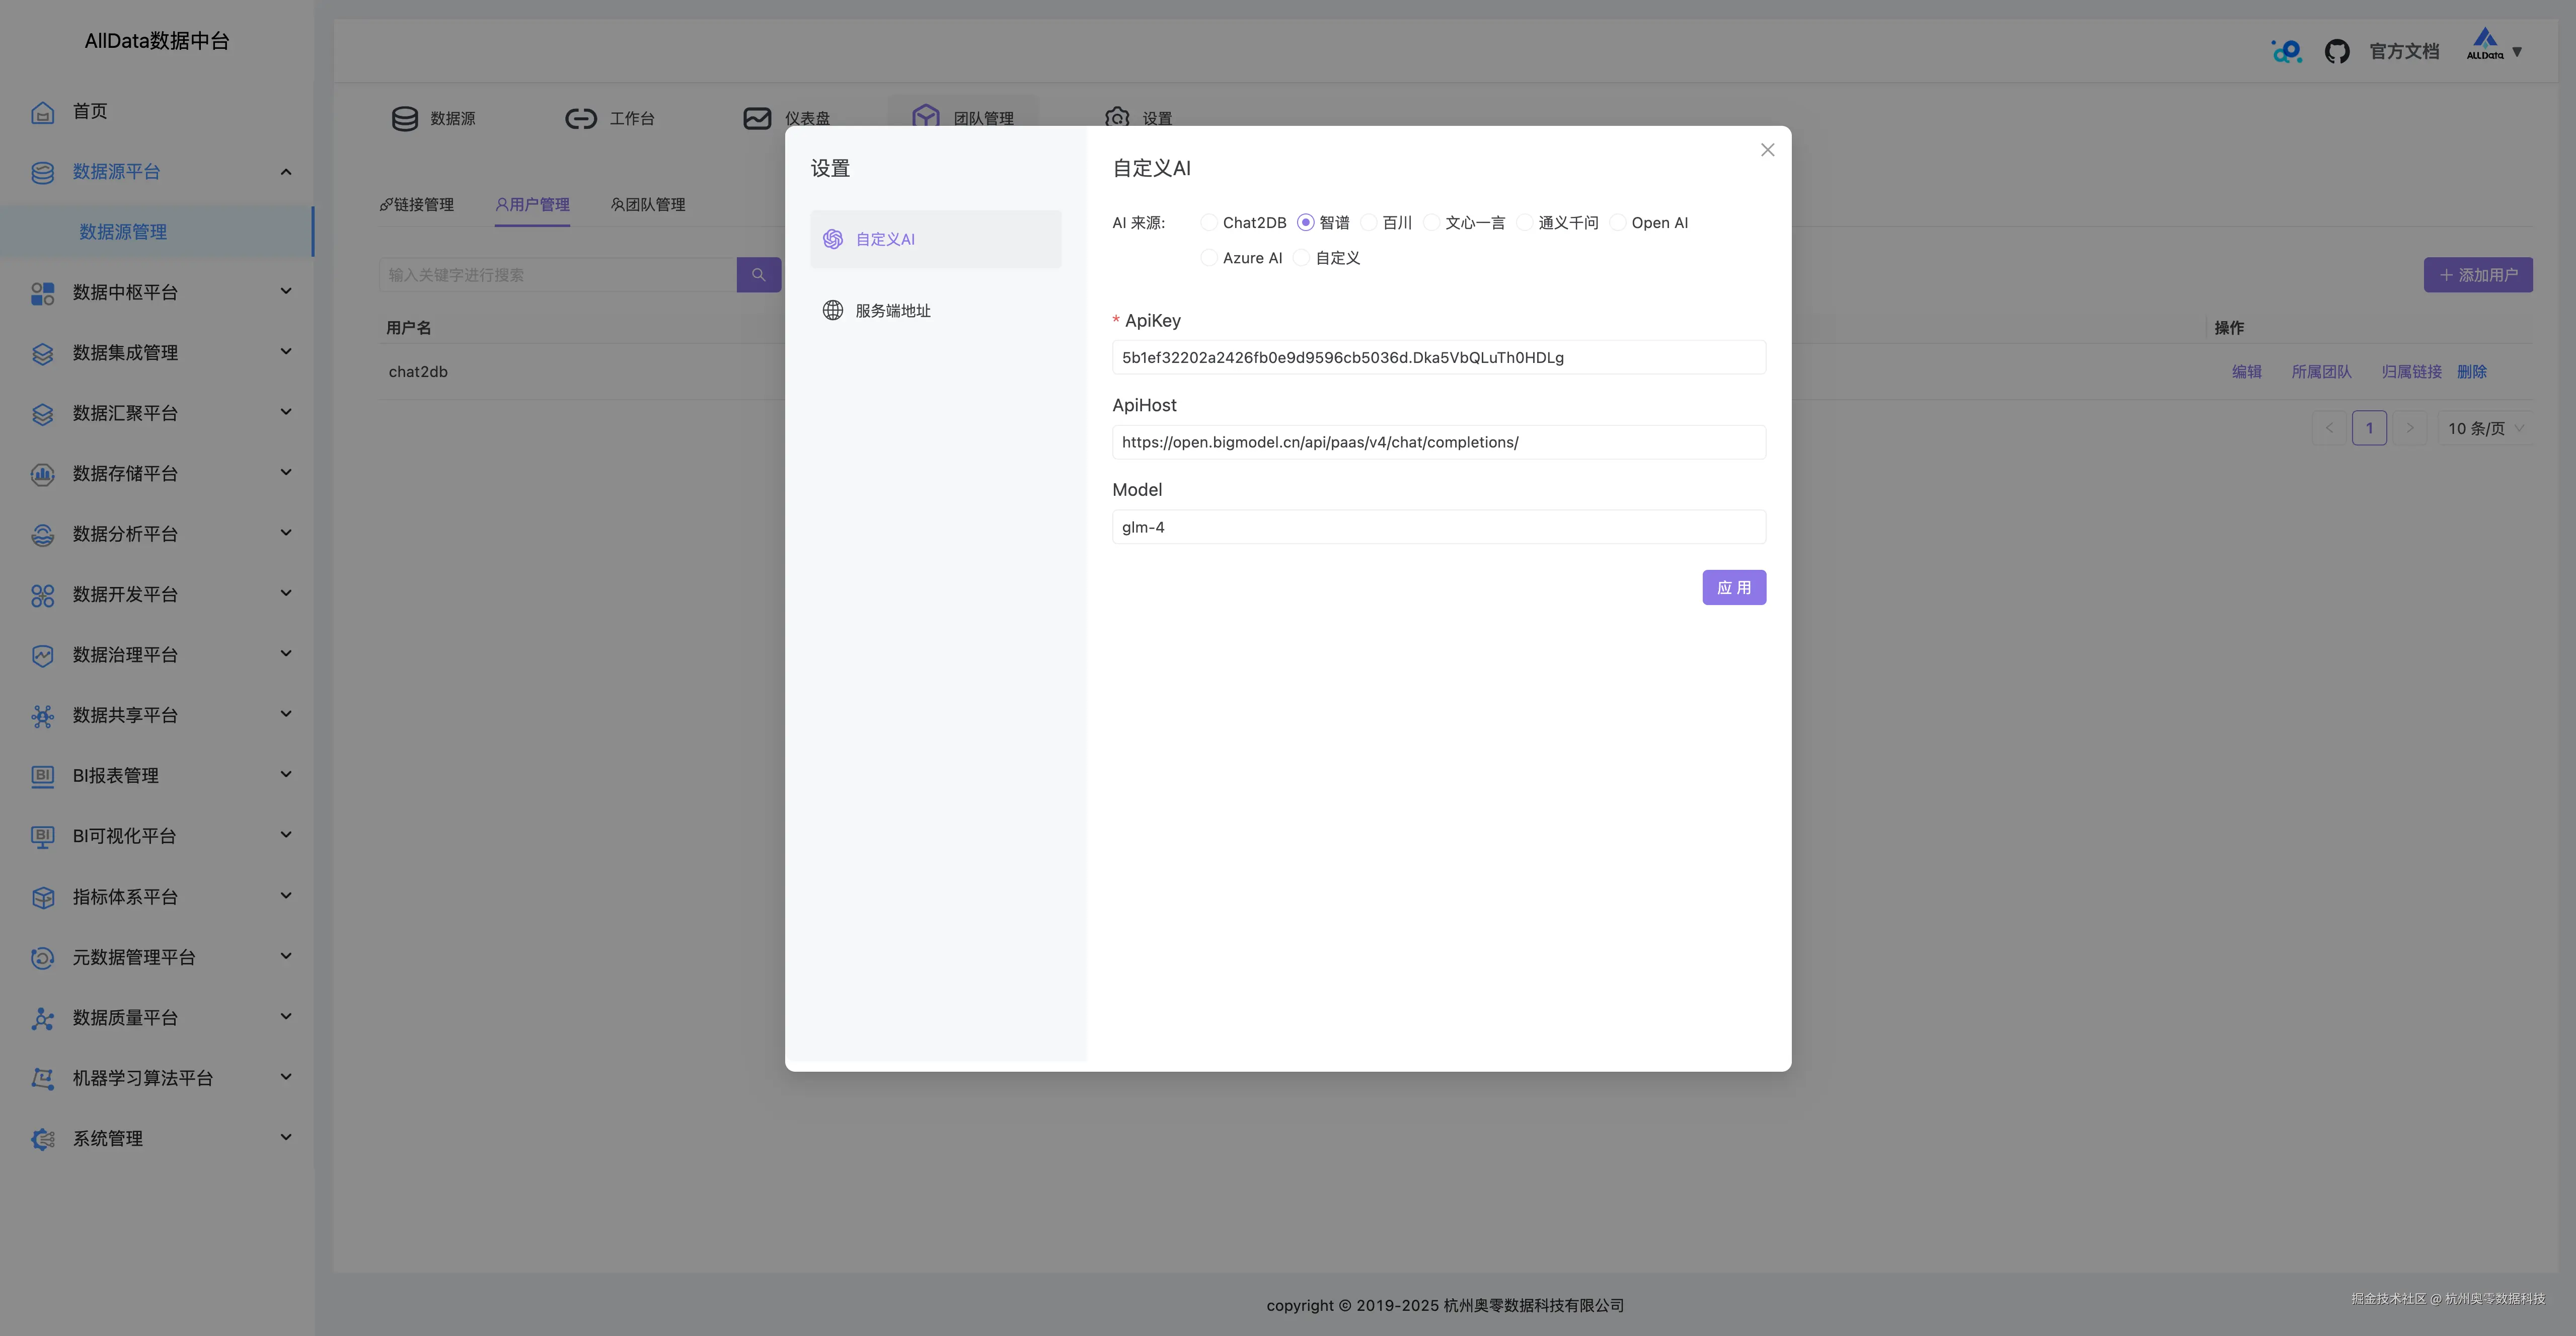The image size is (2576, 1336).
Task: Choose Open AI as the AI source
Action: [x=1617, y=222]
